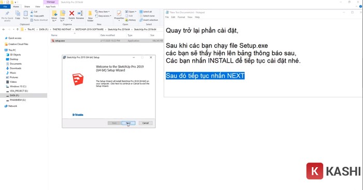Select Cut in Clipboard group

click(x=34, y=11)
